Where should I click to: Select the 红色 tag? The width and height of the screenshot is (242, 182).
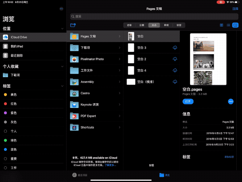14,104
